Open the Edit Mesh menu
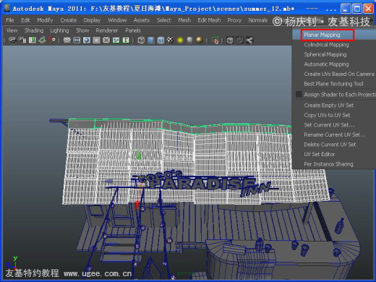The width and height of the screenshot is (376, 282). pos(209,20)
